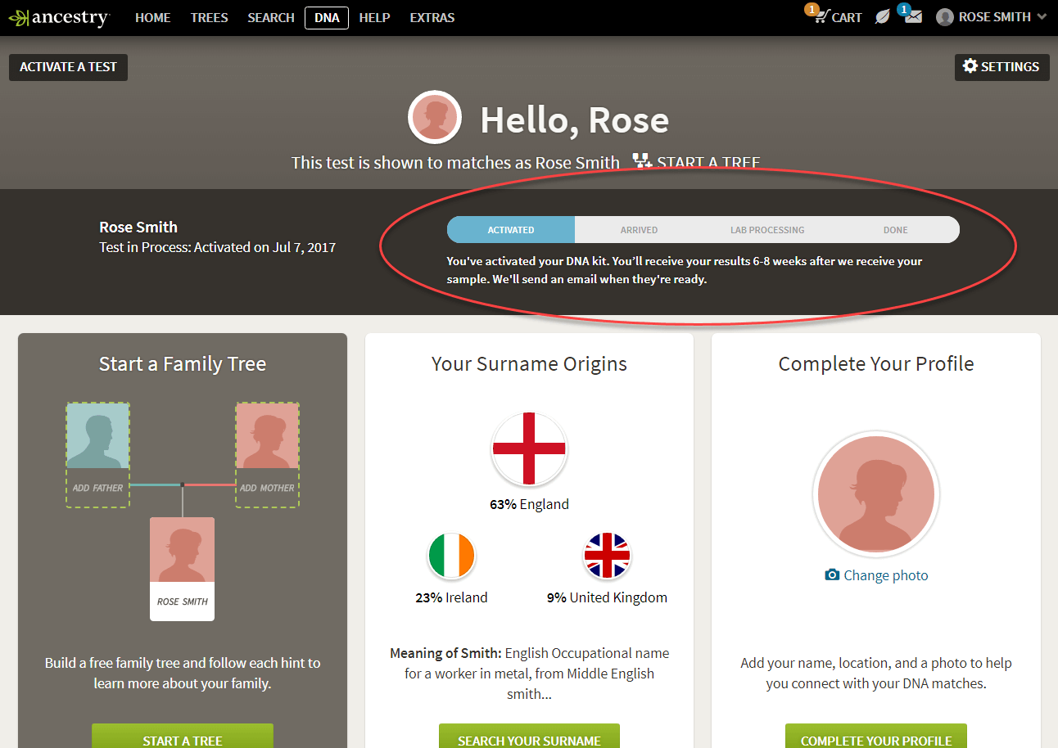Click the United Kingdom flag icon
The height and width of the screenshot is (748, 1058).
coord(607,556)
